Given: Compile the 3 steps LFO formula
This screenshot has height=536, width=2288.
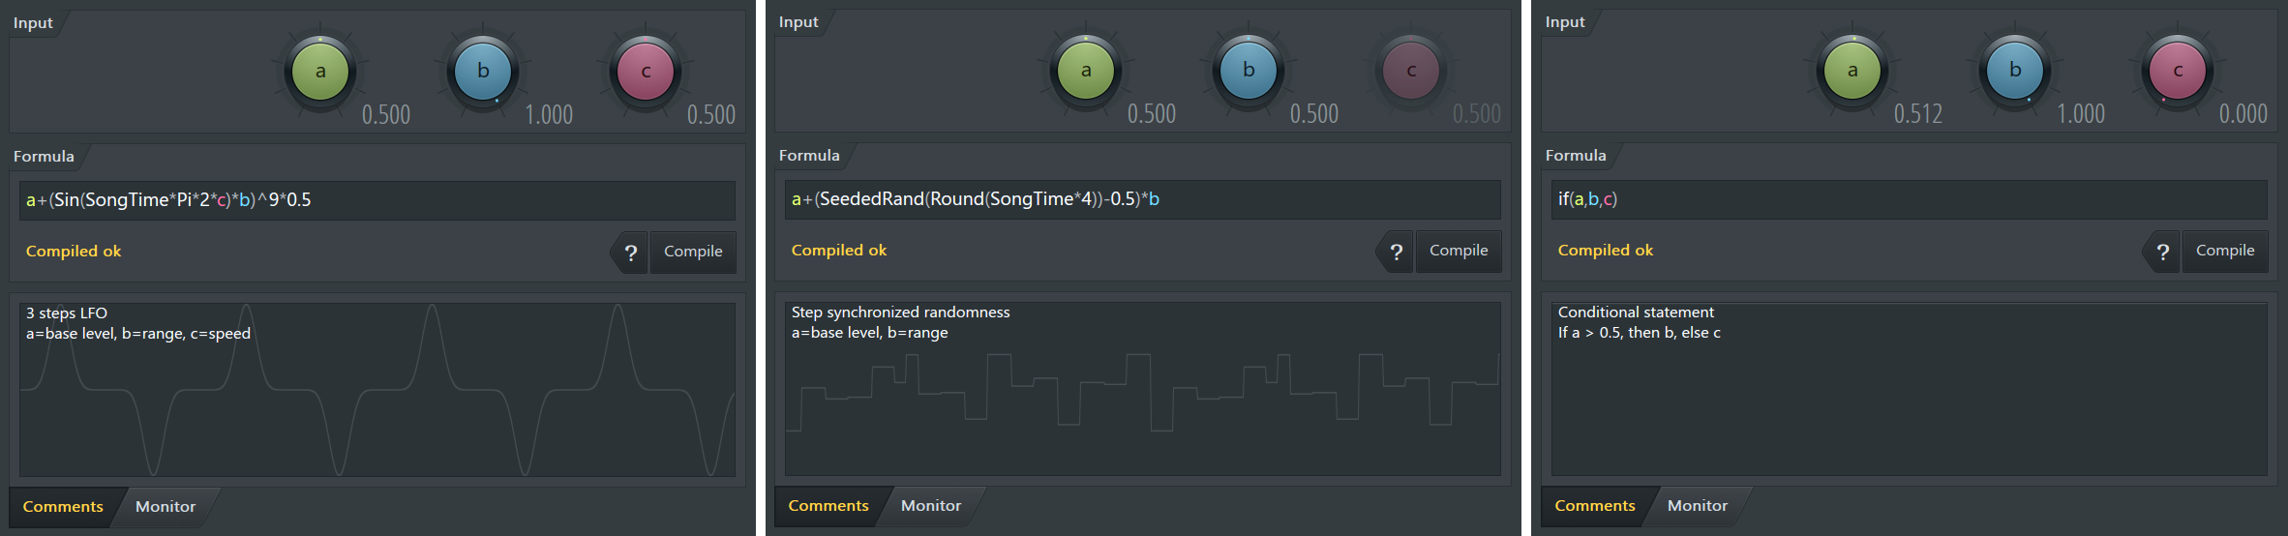Looking at the screenshot, I should pyautogui.click(x=693, y=252).
